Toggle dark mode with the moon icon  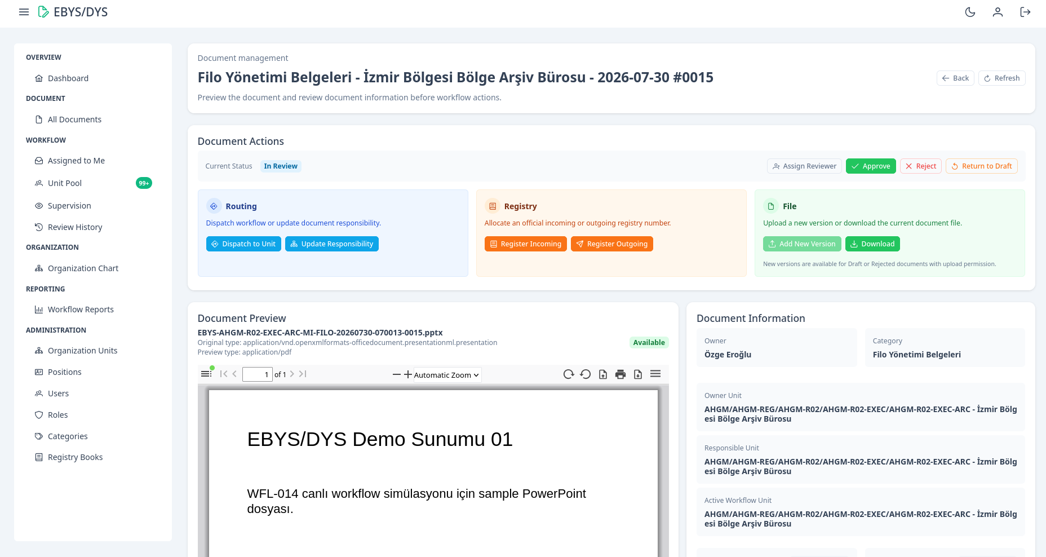(x=970, y=12)
